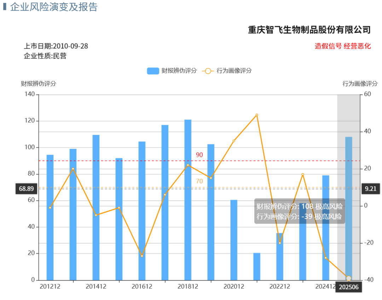This screenshot has height=300, width=382.
Task: Toggle the 行为画像评分 legend series
Action: pos(227,71)
